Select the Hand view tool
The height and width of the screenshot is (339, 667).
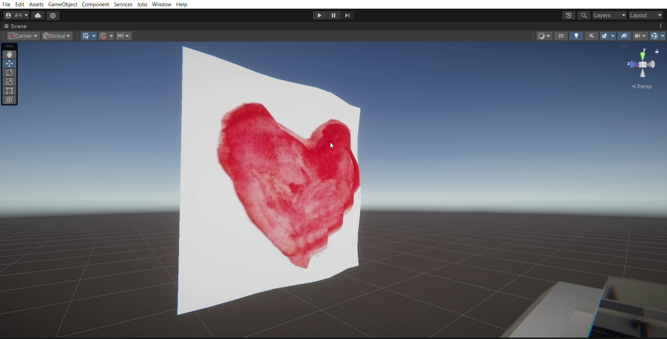click(x=9, y=55)
